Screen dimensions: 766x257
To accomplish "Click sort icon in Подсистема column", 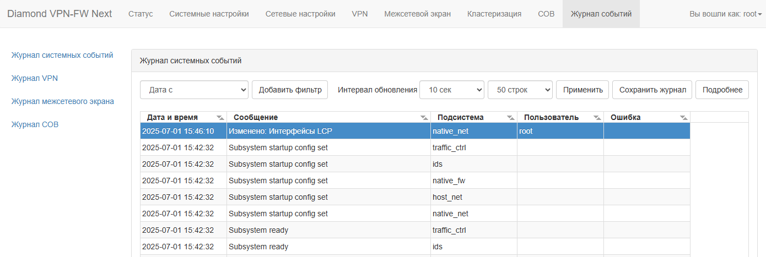I will coord(510,118).
